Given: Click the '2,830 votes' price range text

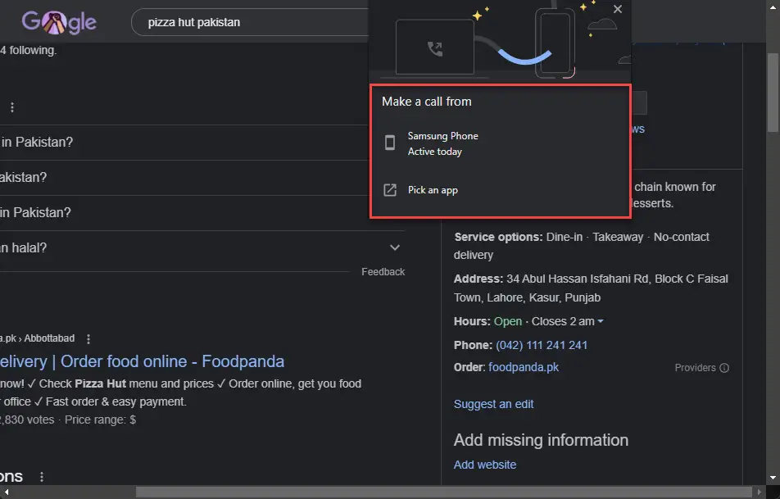Looking at the screenshot, I should (68, 420).
